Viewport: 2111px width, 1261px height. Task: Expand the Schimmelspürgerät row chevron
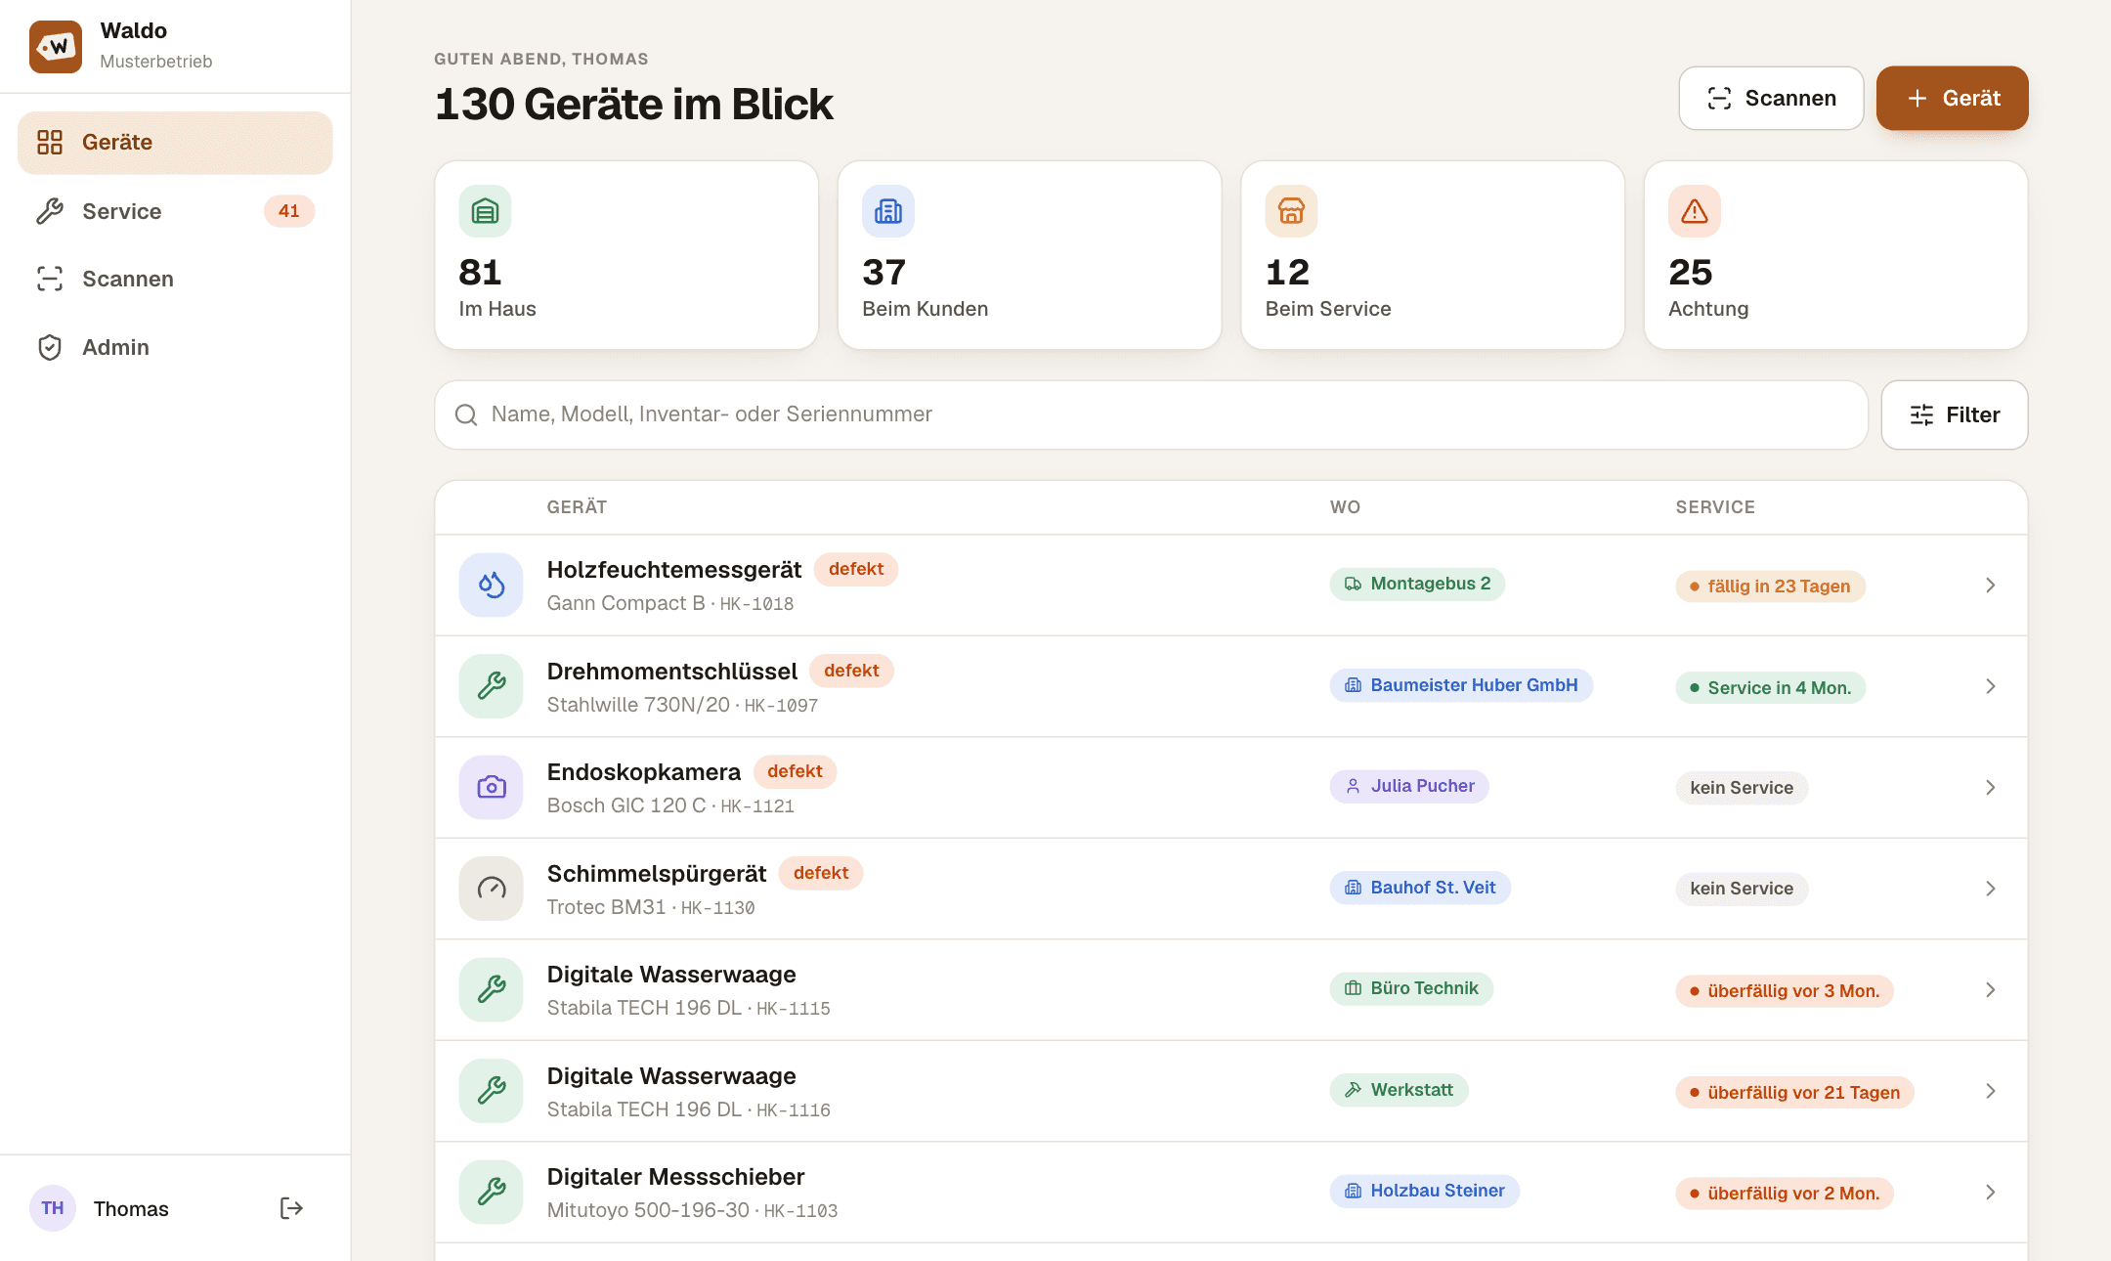[1990, 889]
